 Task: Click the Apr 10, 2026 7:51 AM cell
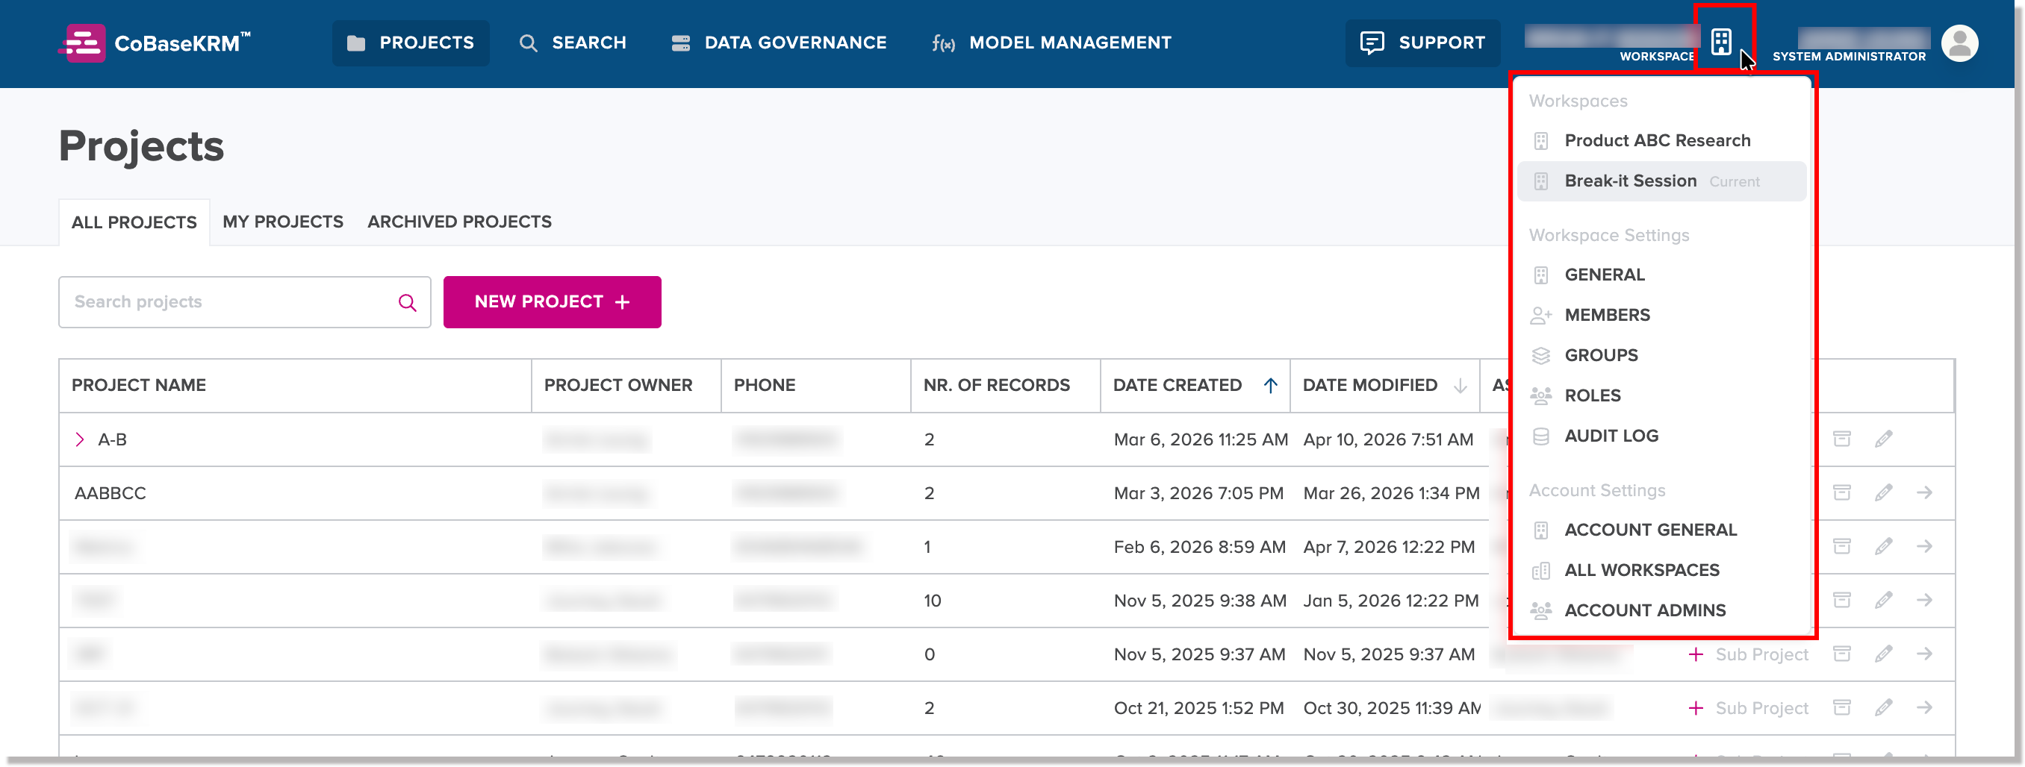coord(1387,439)
